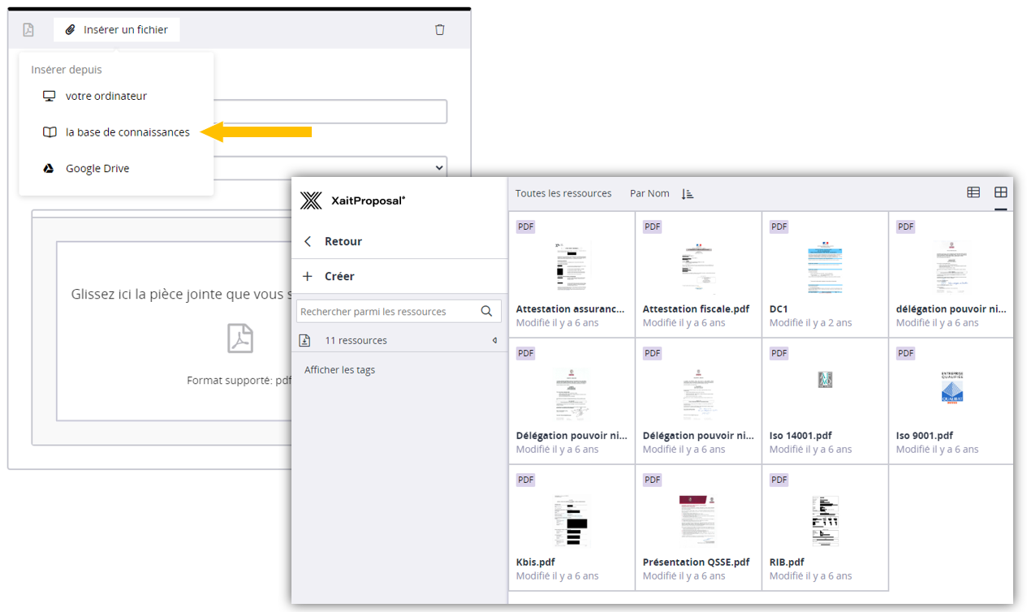
Task: Click the PDF file icon in header
Action: tap(28, 30)
